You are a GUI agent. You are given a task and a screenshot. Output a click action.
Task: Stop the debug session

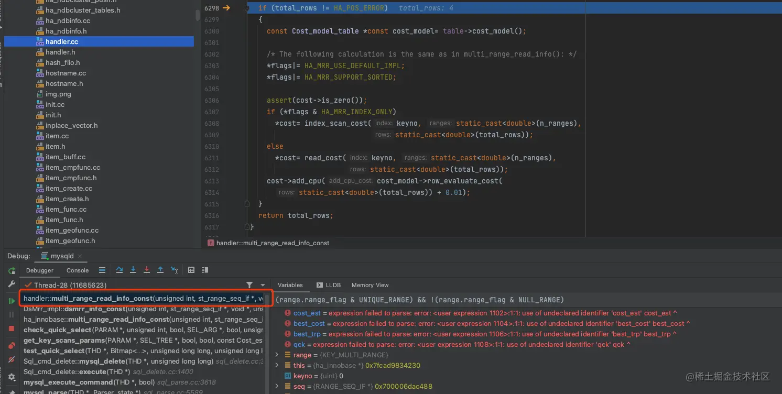coord(11,329)
